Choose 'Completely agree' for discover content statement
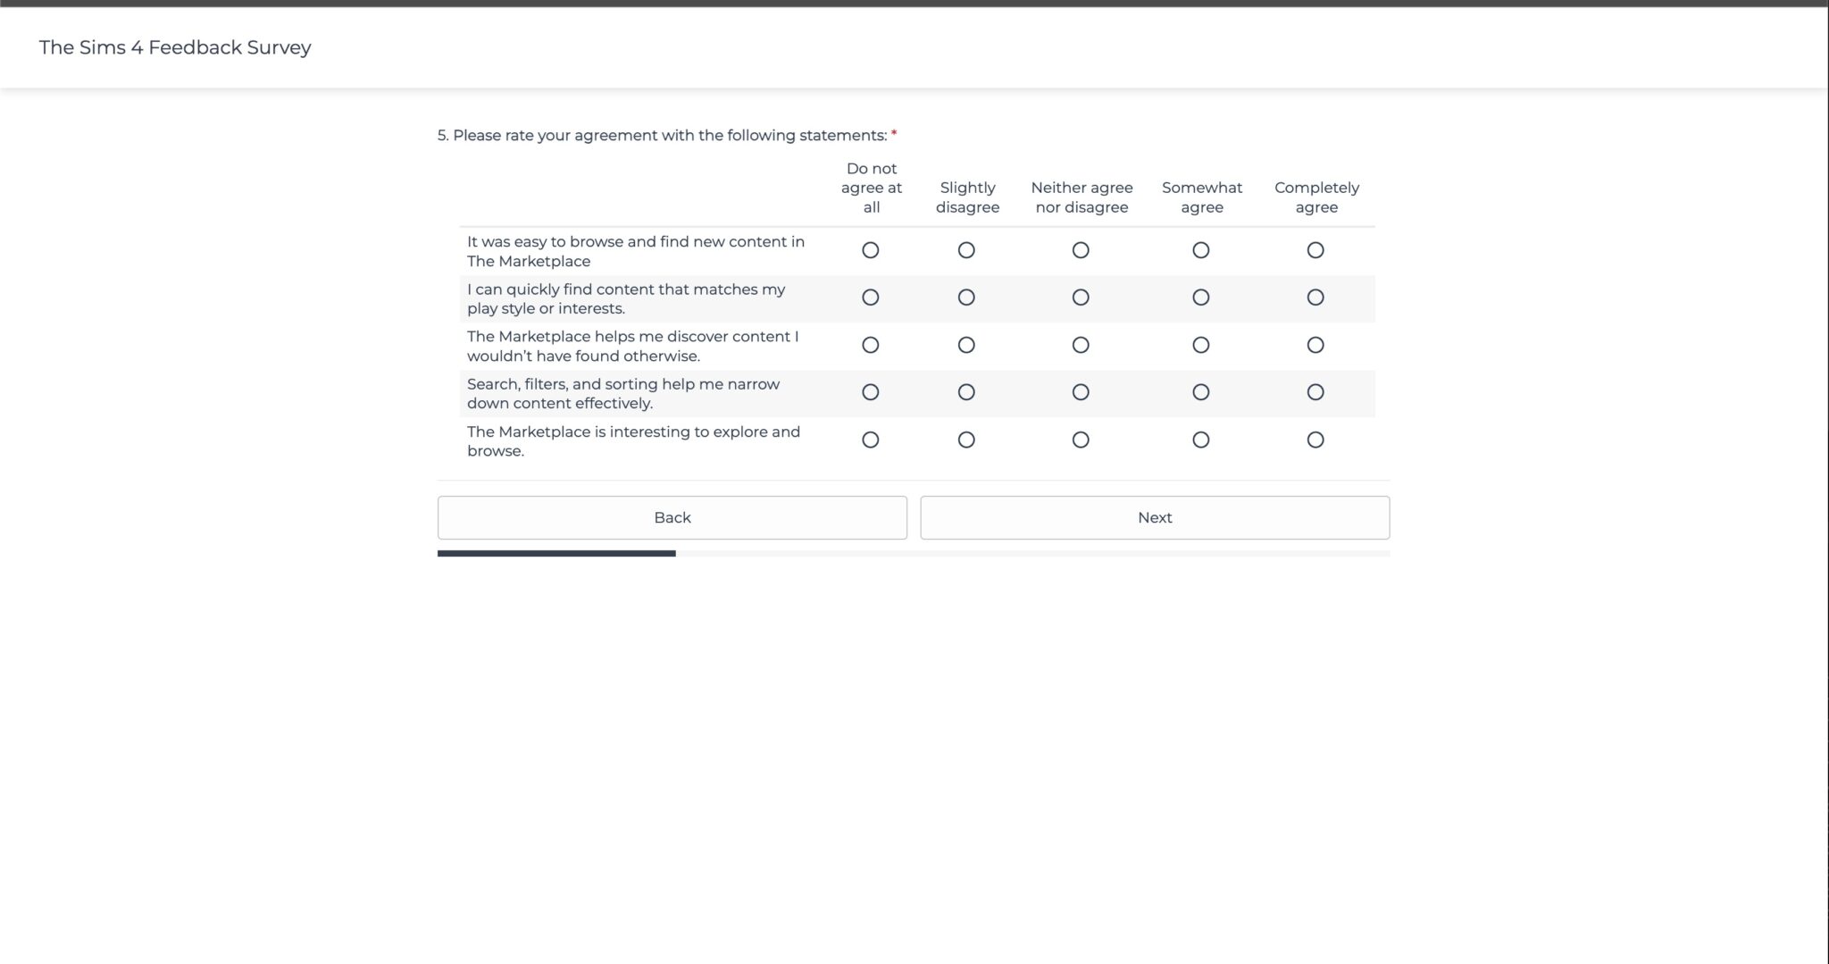 (1315, 345)
